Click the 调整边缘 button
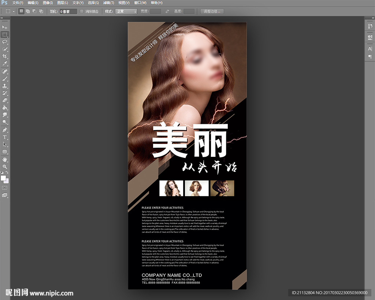The image size is (375, 300). click(212, 11)
